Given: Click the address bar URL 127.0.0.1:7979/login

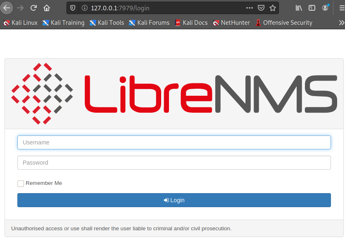Looking at the screenshot, I should 120,8.
